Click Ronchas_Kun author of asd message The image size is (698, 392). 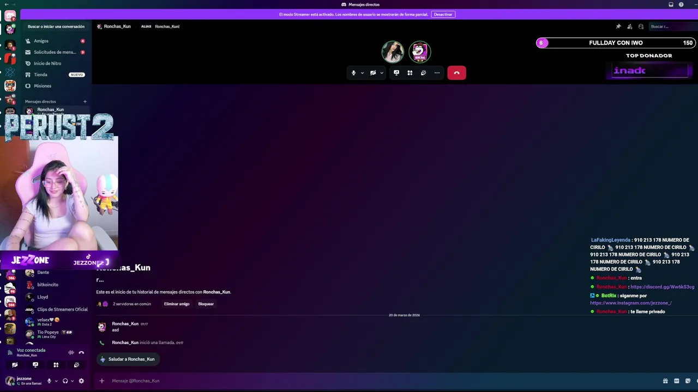coord(125,323)
